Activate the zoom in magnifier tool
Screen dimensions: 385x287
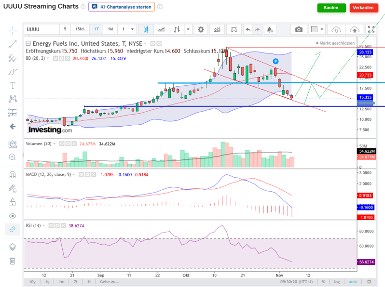13,157
